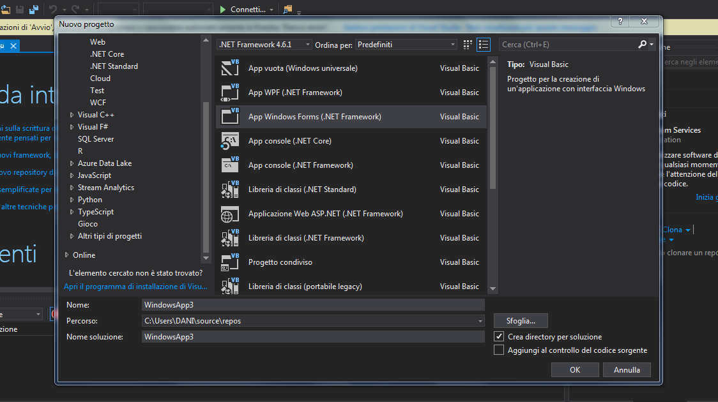Click the undo arrow in main toolbar
718x402 pixels.
[53, 9]
